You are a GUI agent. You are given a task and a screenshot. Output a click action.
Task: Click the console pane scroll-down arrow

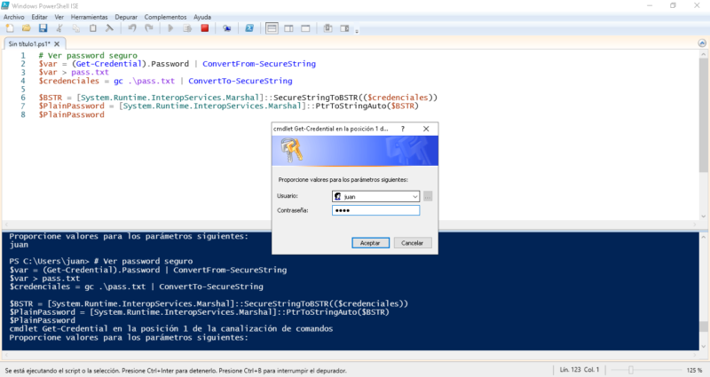point(703,346)
